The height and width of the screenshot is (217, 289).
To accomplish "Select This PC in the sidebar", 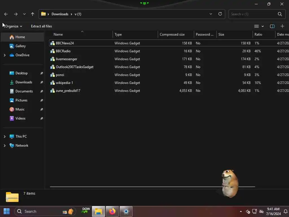I will (21, 136).
